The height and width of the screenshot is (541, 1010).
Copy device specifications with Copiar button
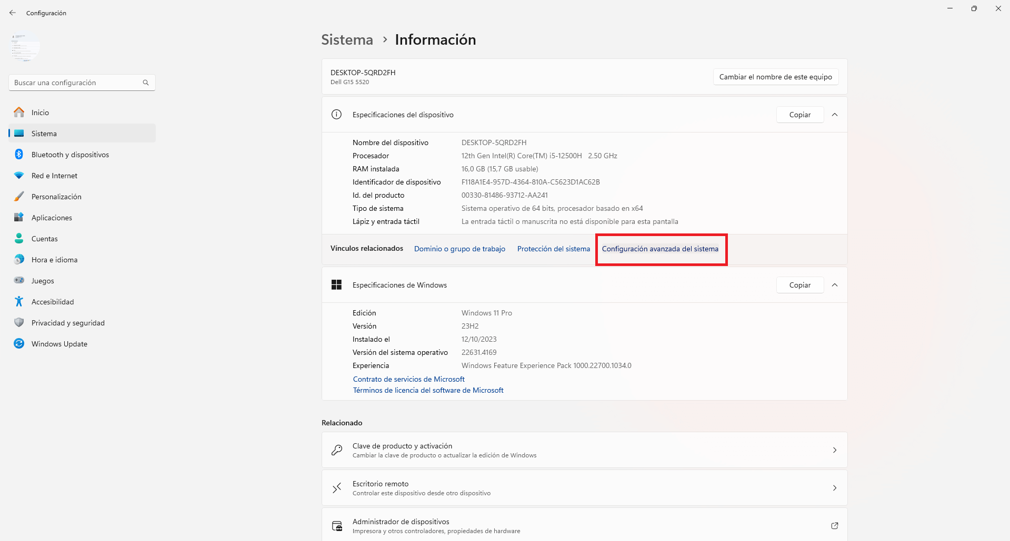pos(800,115)
